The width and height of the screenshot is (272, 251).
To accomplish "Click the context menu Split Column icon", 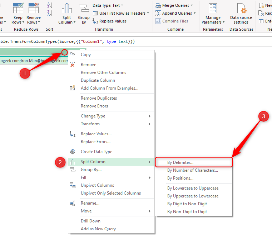I will [72, 162].
